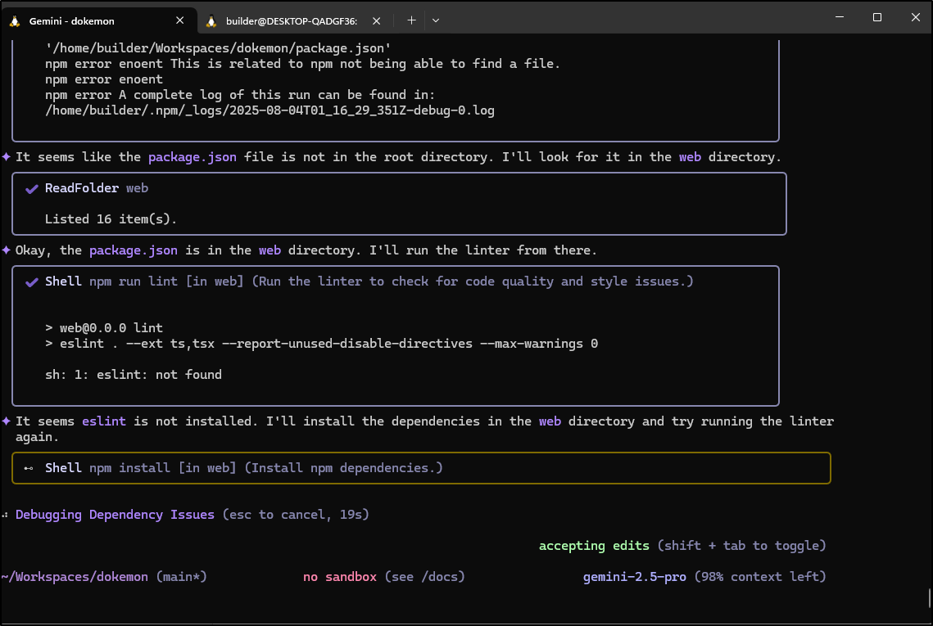This screenshot has width=933, height=626.
Task: Click the sparkle icon before 'It seems like the package.json'
Action: tap(6, 157)
